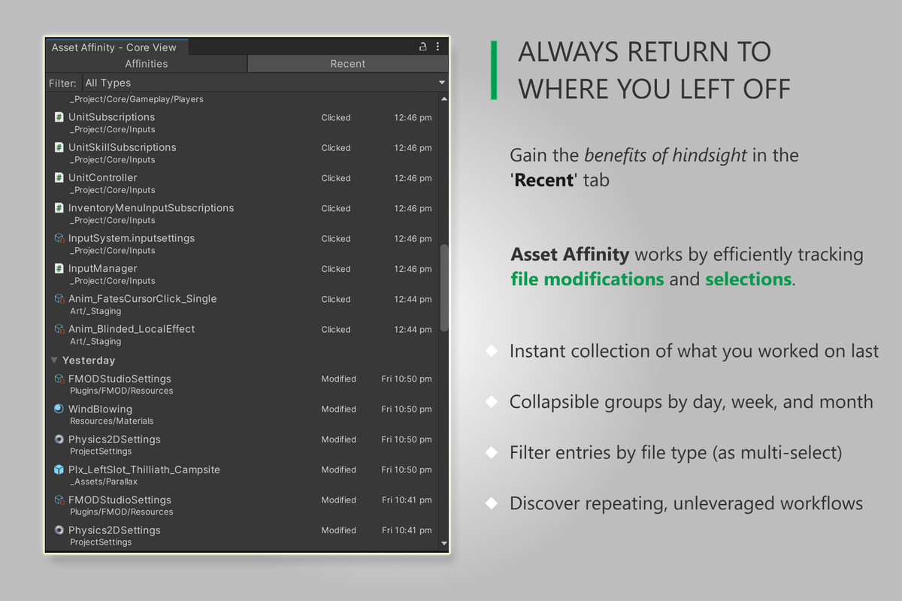Click the InputSystem.inputsettings asset icon
Image resolution: width=902 pixels, height=601 pixels.
(59, 238)
